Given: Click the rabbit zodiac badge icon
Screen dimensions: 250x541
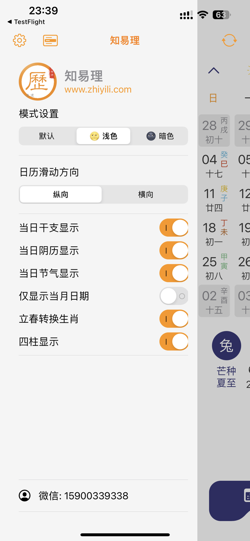Looking at the screenshot, I should coord(226,345).
